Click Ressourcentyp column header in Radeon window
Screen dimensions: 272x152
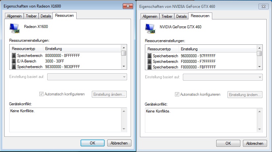pyautogui.click(x=26, y=49)
